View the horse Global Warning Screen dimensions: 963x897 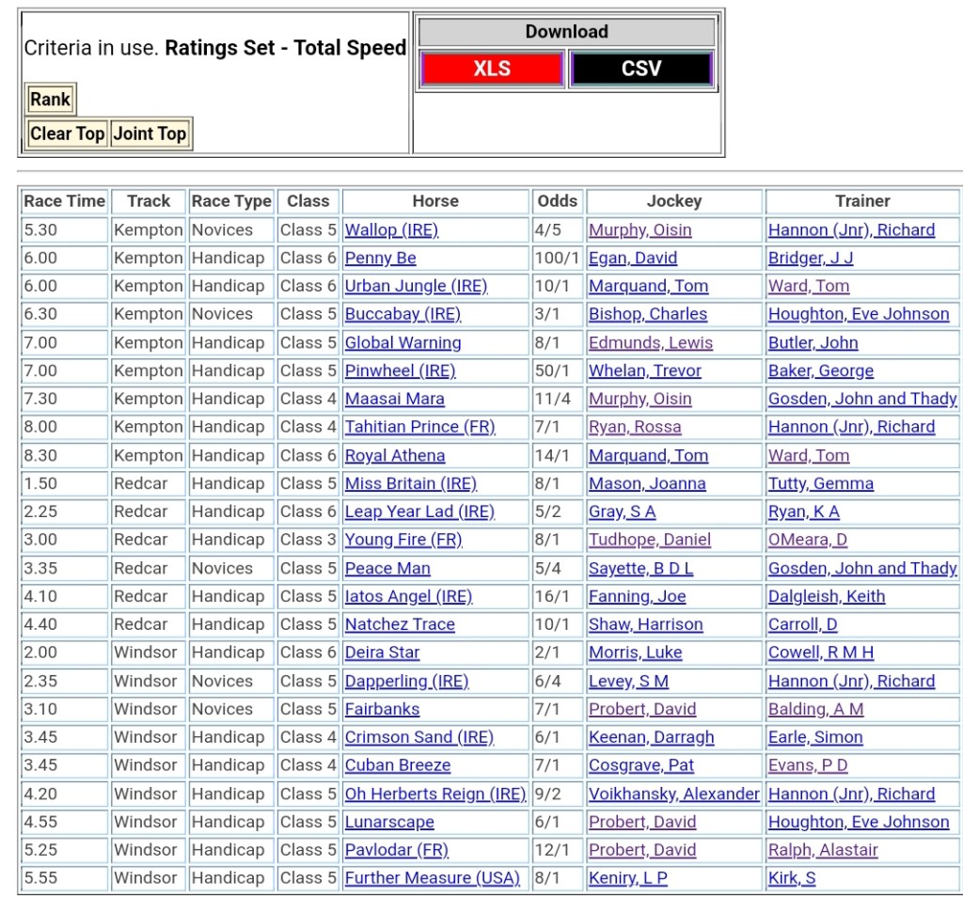(403, 343)
